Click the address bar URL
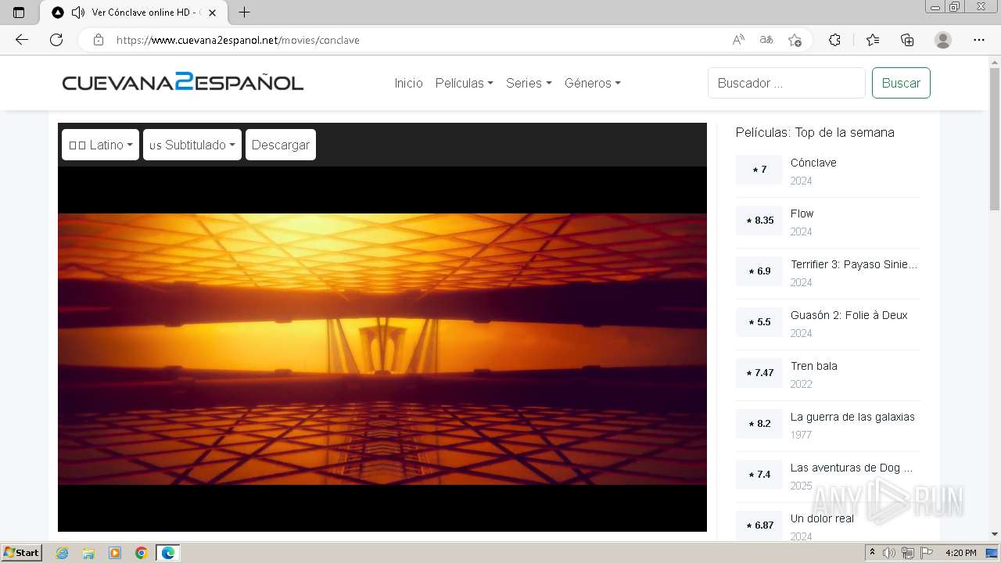 [x=238, y=40]
